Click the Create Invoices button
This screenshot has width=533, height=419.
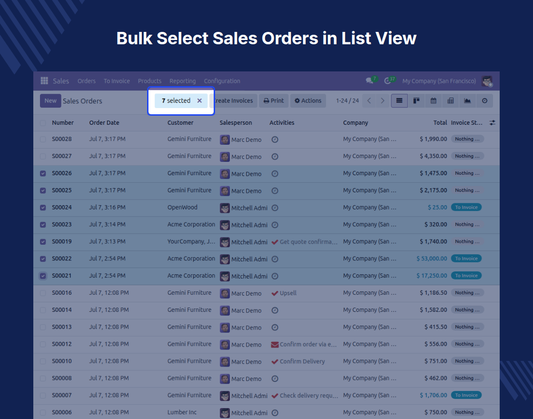click(x=234, y=100)
